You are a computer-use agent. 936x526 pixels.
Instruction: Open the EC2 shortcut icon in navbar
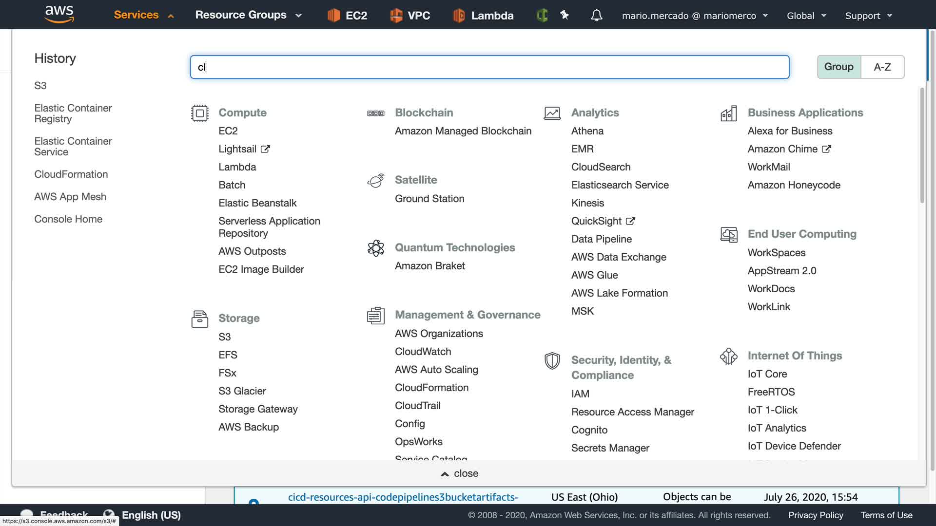coord(333,16)
